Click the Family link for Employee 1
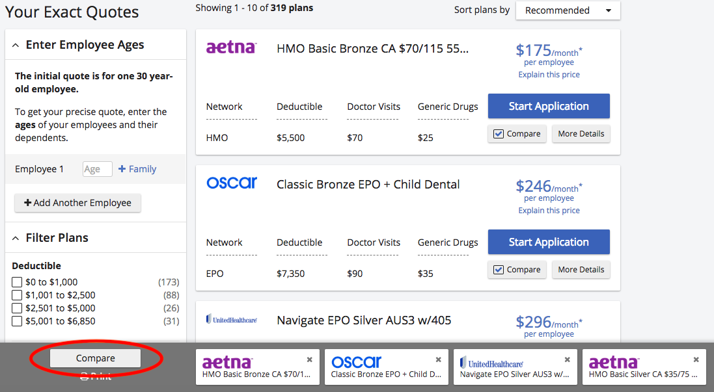Image resolution: width=714 pixels, height=392 pixels. (137, 168)
